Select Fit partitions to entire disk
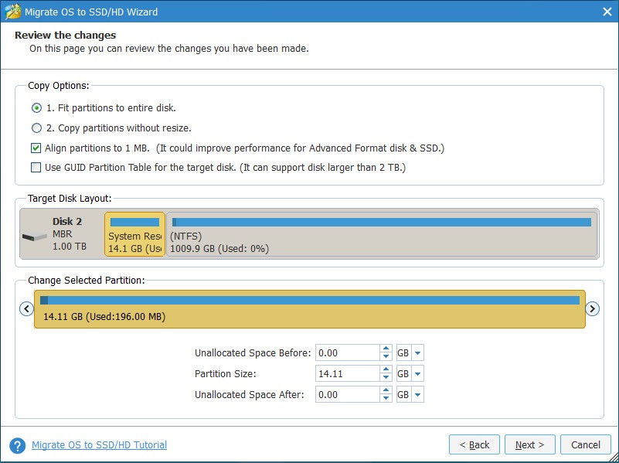The image size is (619, 463). (x=36, y=108)
